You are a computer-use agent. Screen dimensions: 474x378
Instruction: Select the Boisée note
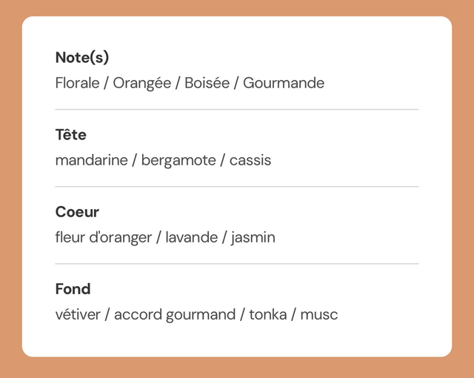pos(207,83)
